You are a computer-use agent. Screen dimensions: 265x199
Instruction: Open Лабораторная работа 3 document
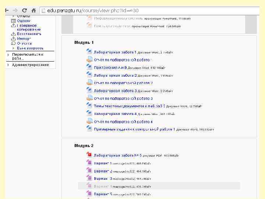coord(115,91)
